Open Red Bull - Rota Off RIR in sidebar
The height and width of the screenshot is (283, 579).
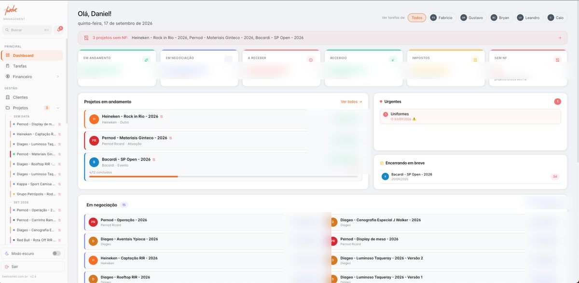[36, 240]
